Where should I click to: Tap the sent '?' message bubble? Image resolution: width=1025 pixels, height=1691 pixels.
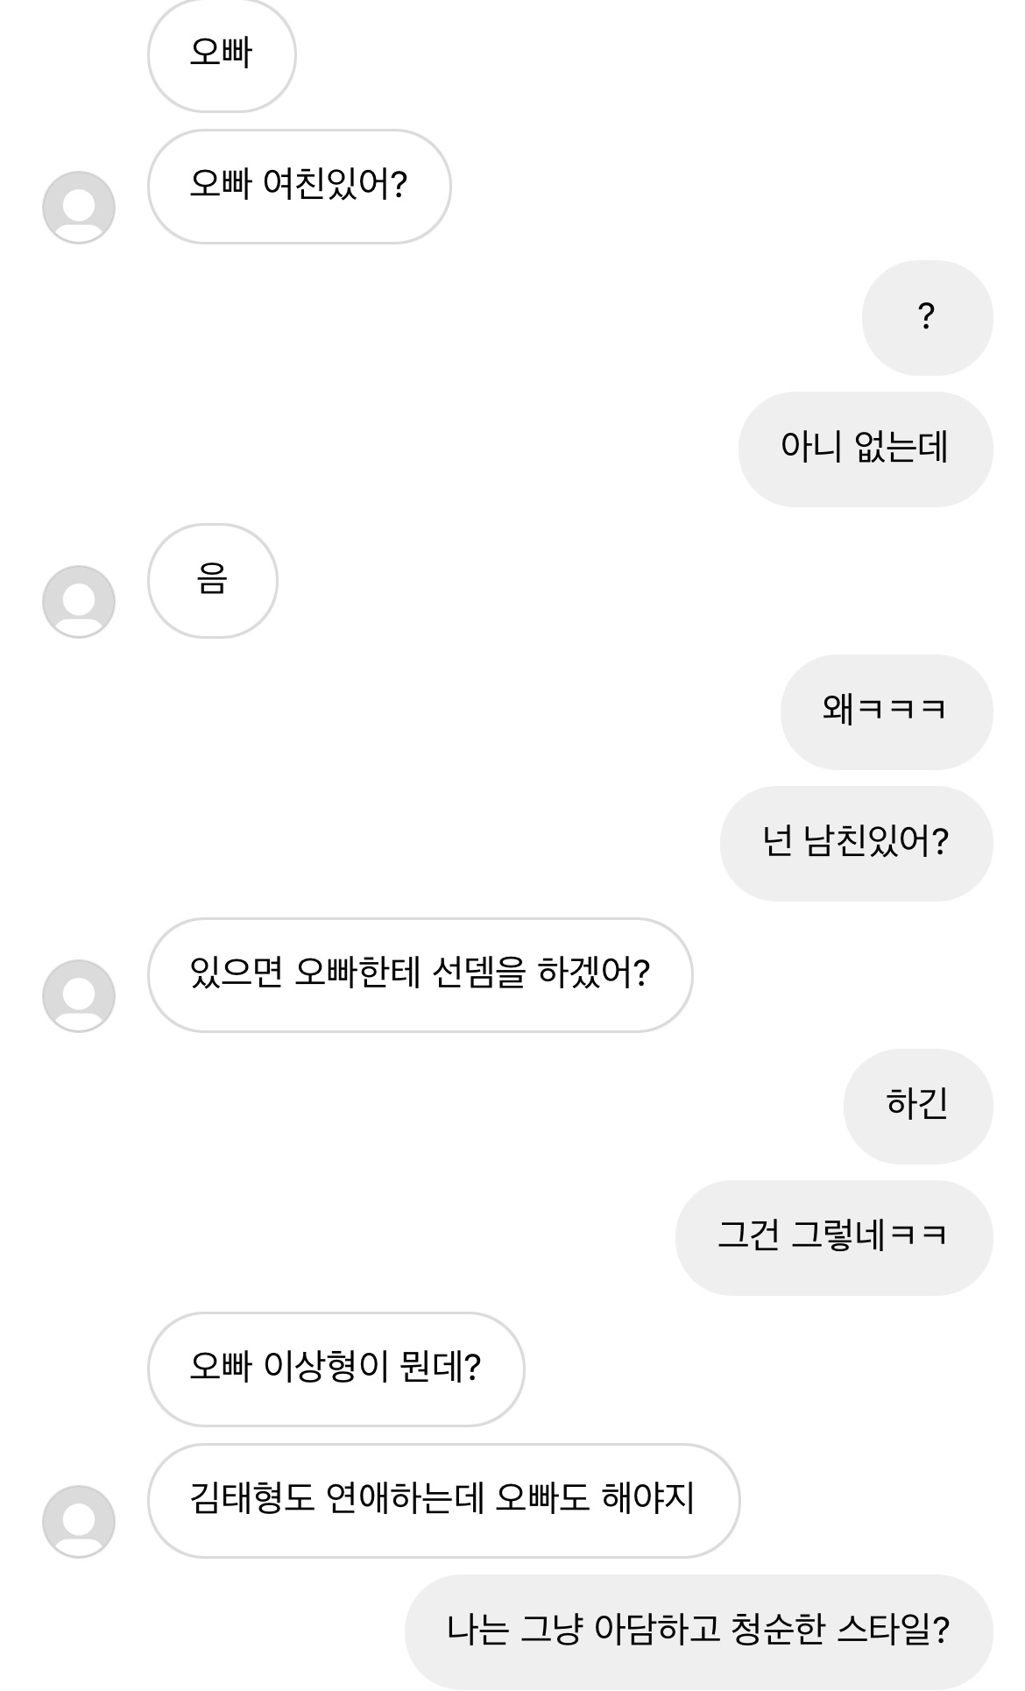[x=927, y=317]
